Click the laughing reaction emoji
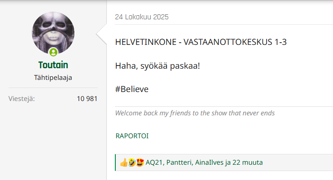Screen dimensions: 333x180 pos(132,162)
